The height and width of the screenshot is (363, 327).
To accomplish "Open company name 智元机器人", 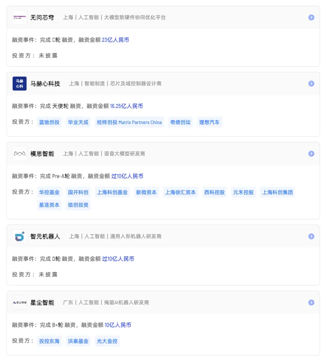I will (45, 236).
